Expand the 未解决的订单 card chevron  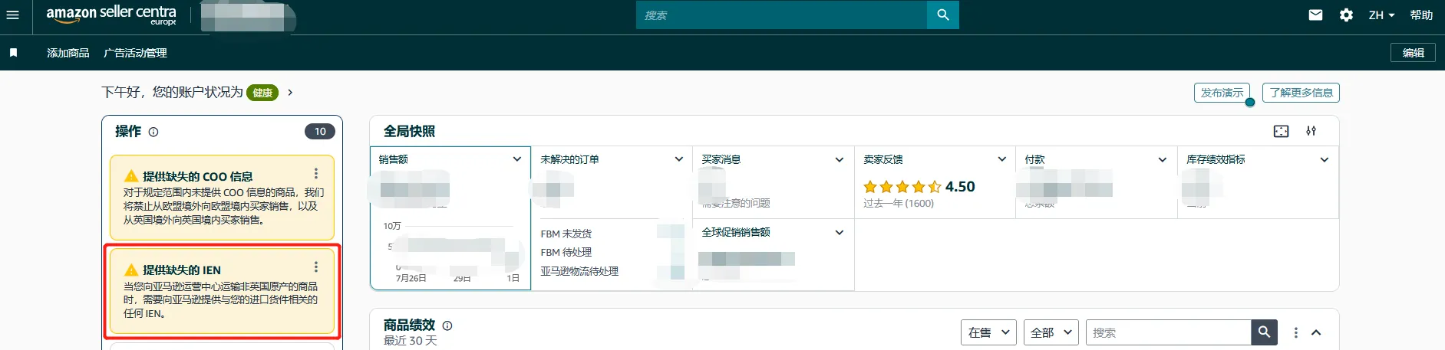(679, 159)
